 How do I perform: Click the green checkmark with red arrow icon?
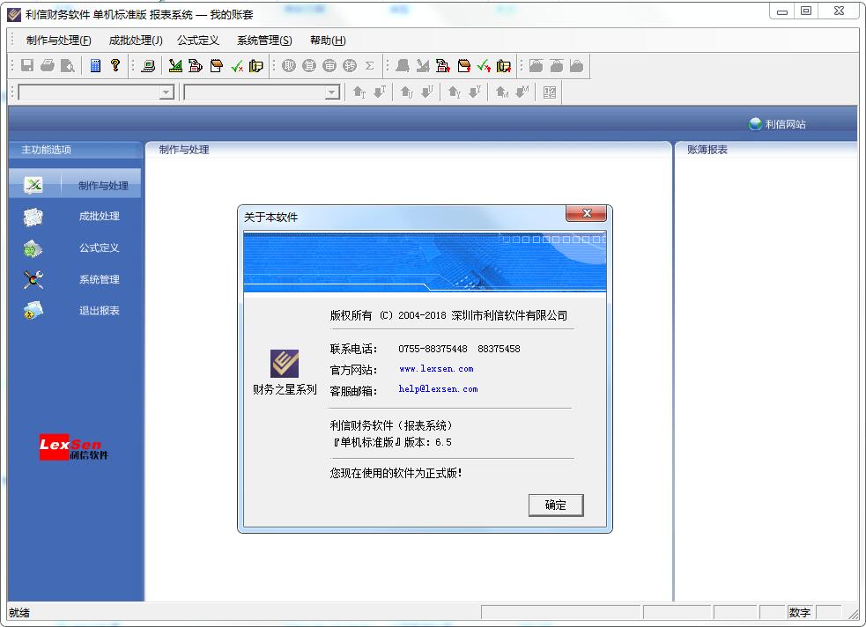pos(484,66)
